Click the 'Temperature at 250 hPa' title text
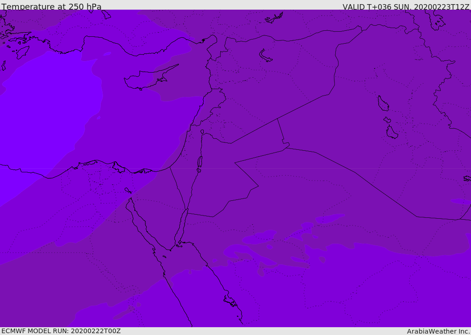 coord(52,6)
